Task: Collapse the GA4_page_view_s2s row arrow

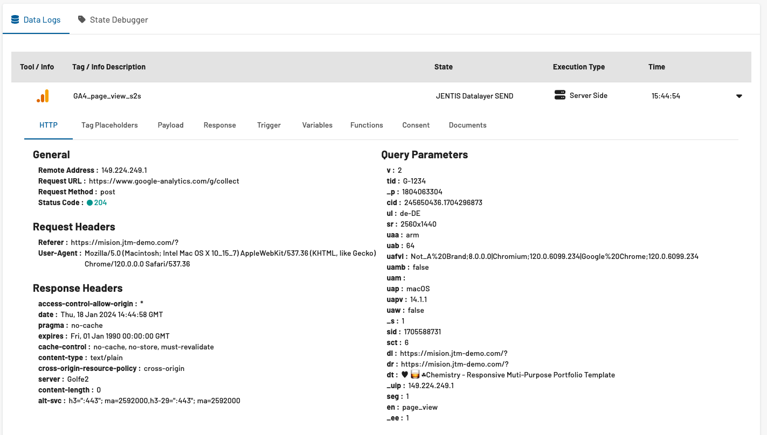Action: tap(739, 96)
